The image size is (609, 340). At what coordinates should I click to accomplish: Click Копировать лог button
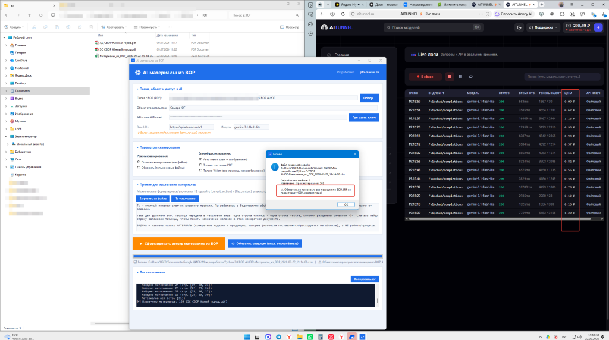click(365, 279)
